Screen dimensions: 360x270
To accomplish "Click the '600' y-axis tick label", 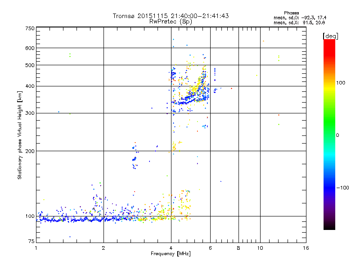I will pyautogui.click(x=30, y=48).
